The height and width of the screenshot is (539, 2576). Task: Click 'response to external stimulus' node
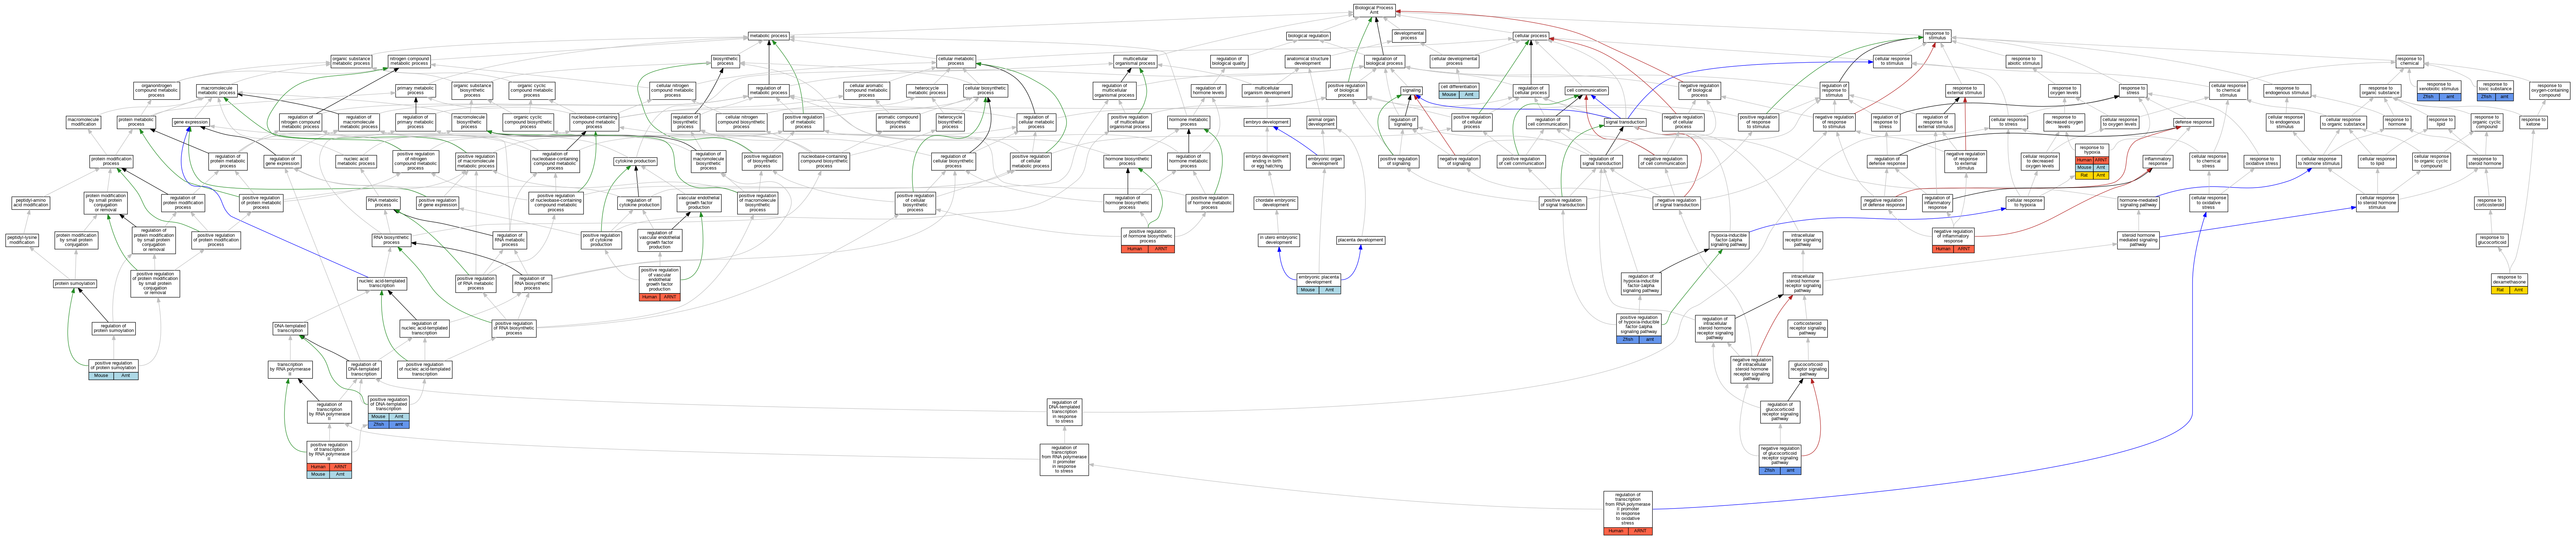(x=1964, y=91)
